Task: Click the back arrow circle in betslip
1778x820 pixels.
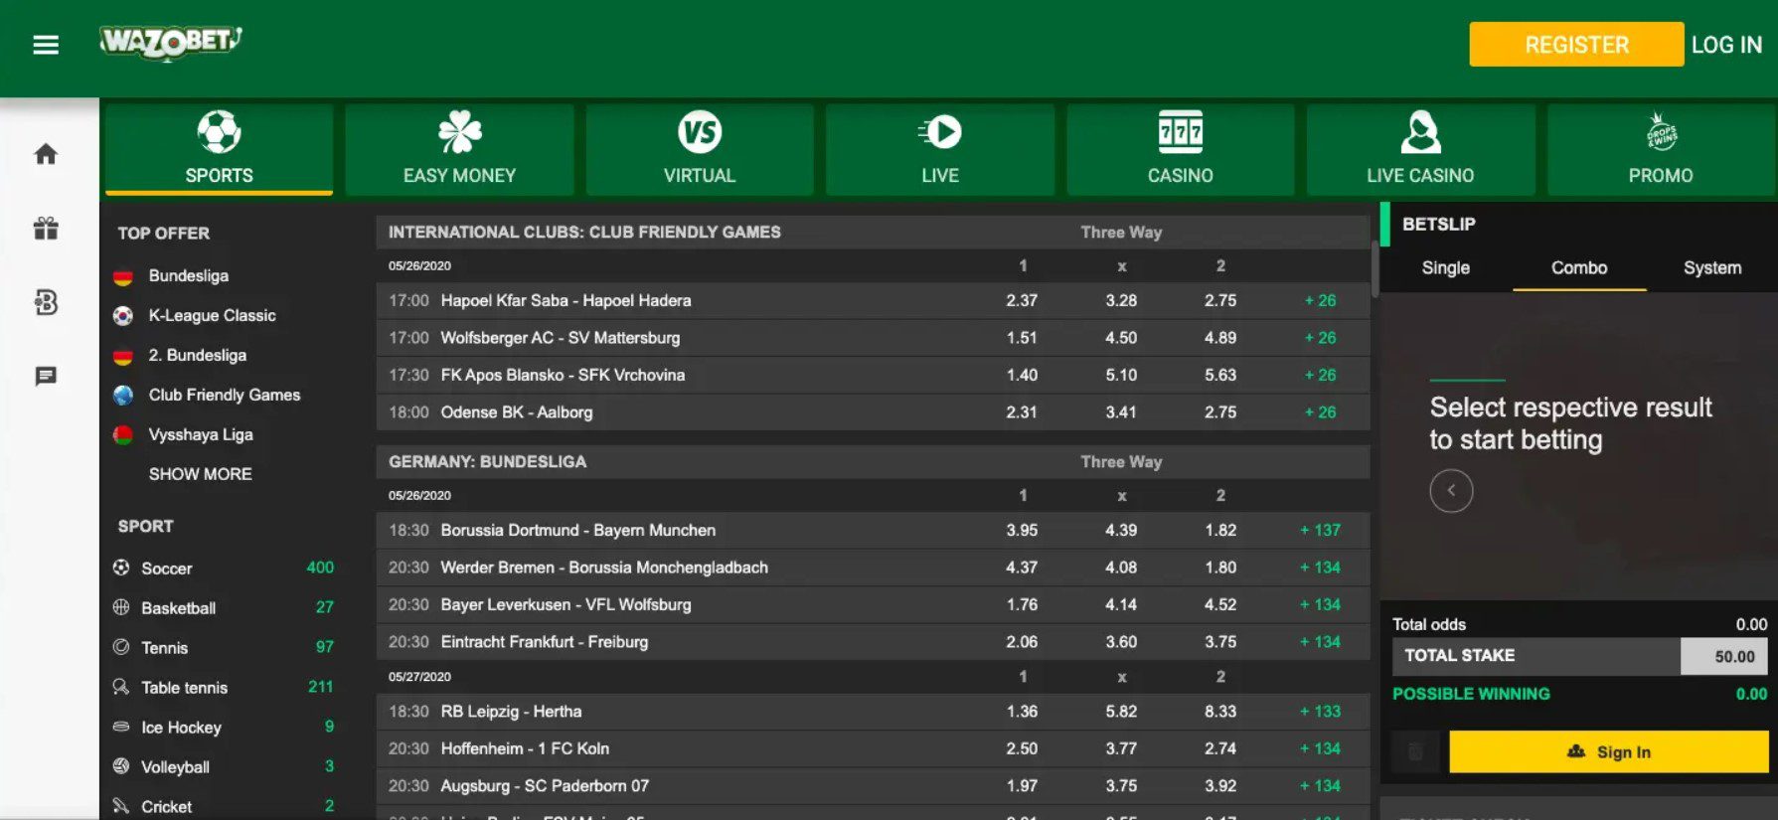Action: coord(1451,490)
